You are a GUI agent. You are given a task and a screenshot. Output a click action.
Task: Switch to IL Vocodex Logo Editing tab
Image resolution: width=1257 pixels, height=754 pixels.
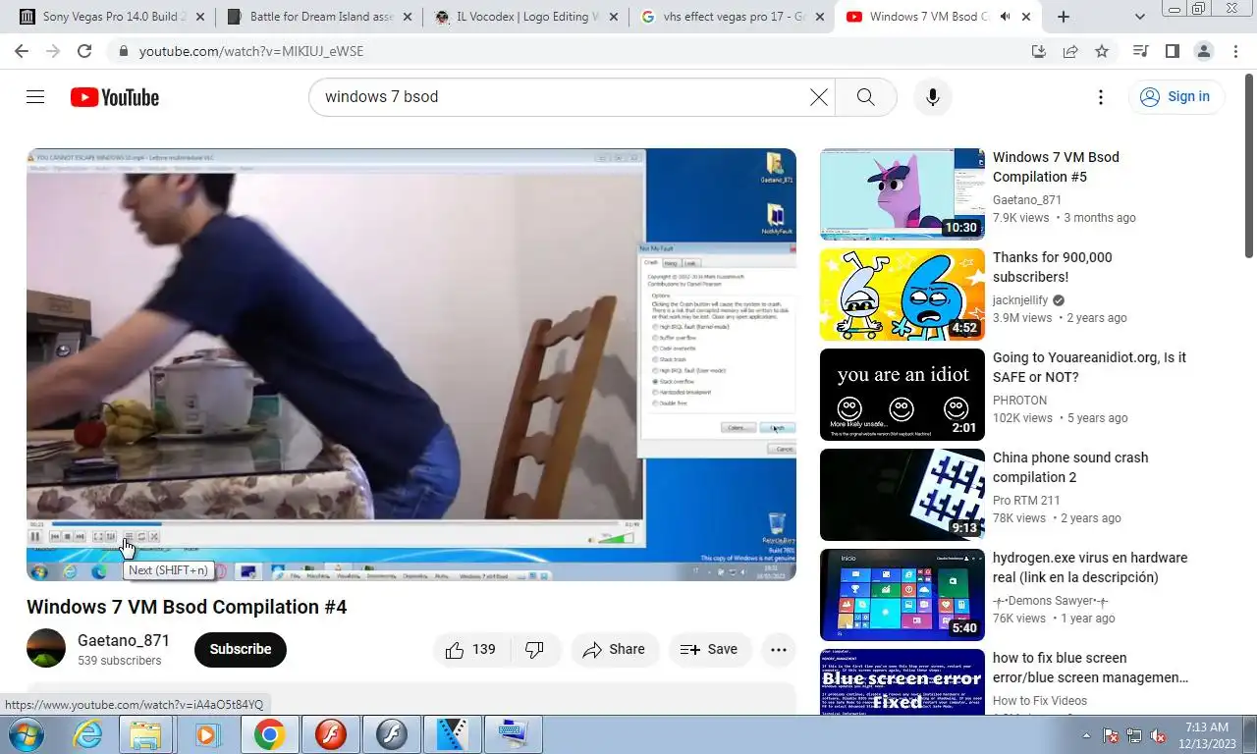[x=525, y=17]
